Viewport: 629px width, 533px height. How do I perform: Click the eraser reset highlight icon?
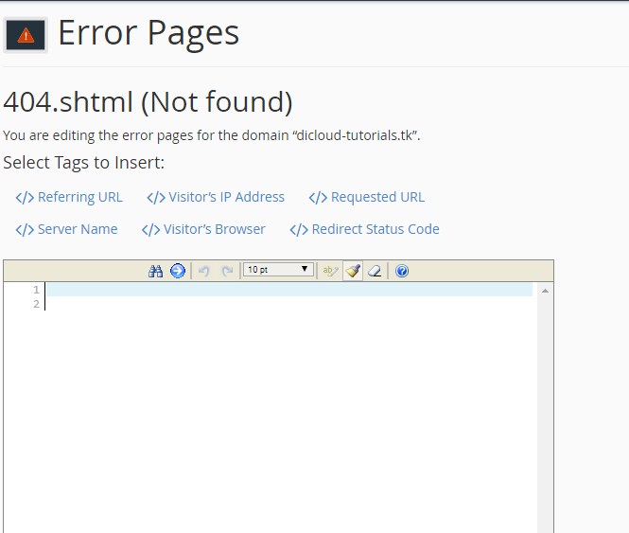point(375,271)
